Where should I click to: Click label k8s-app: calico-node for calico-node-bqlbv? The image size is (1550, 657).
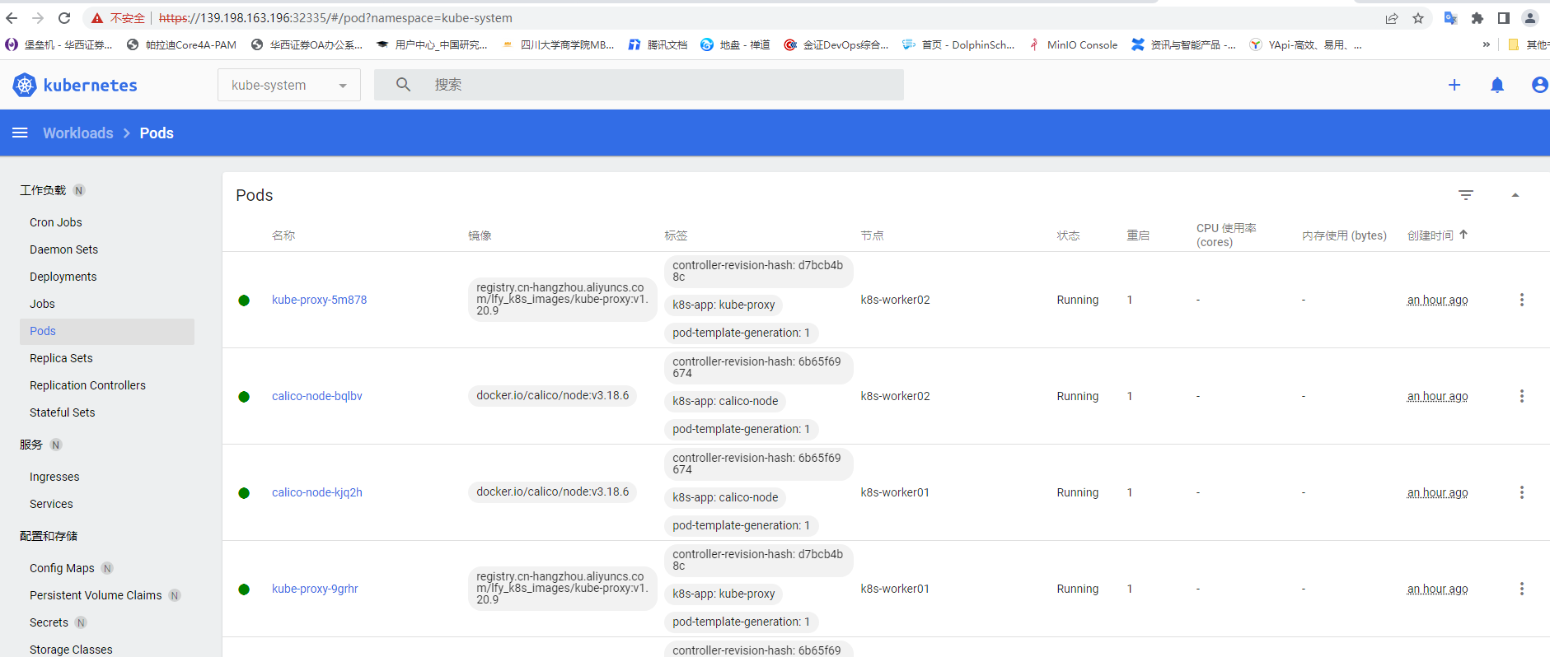click(x=725, y=401)
